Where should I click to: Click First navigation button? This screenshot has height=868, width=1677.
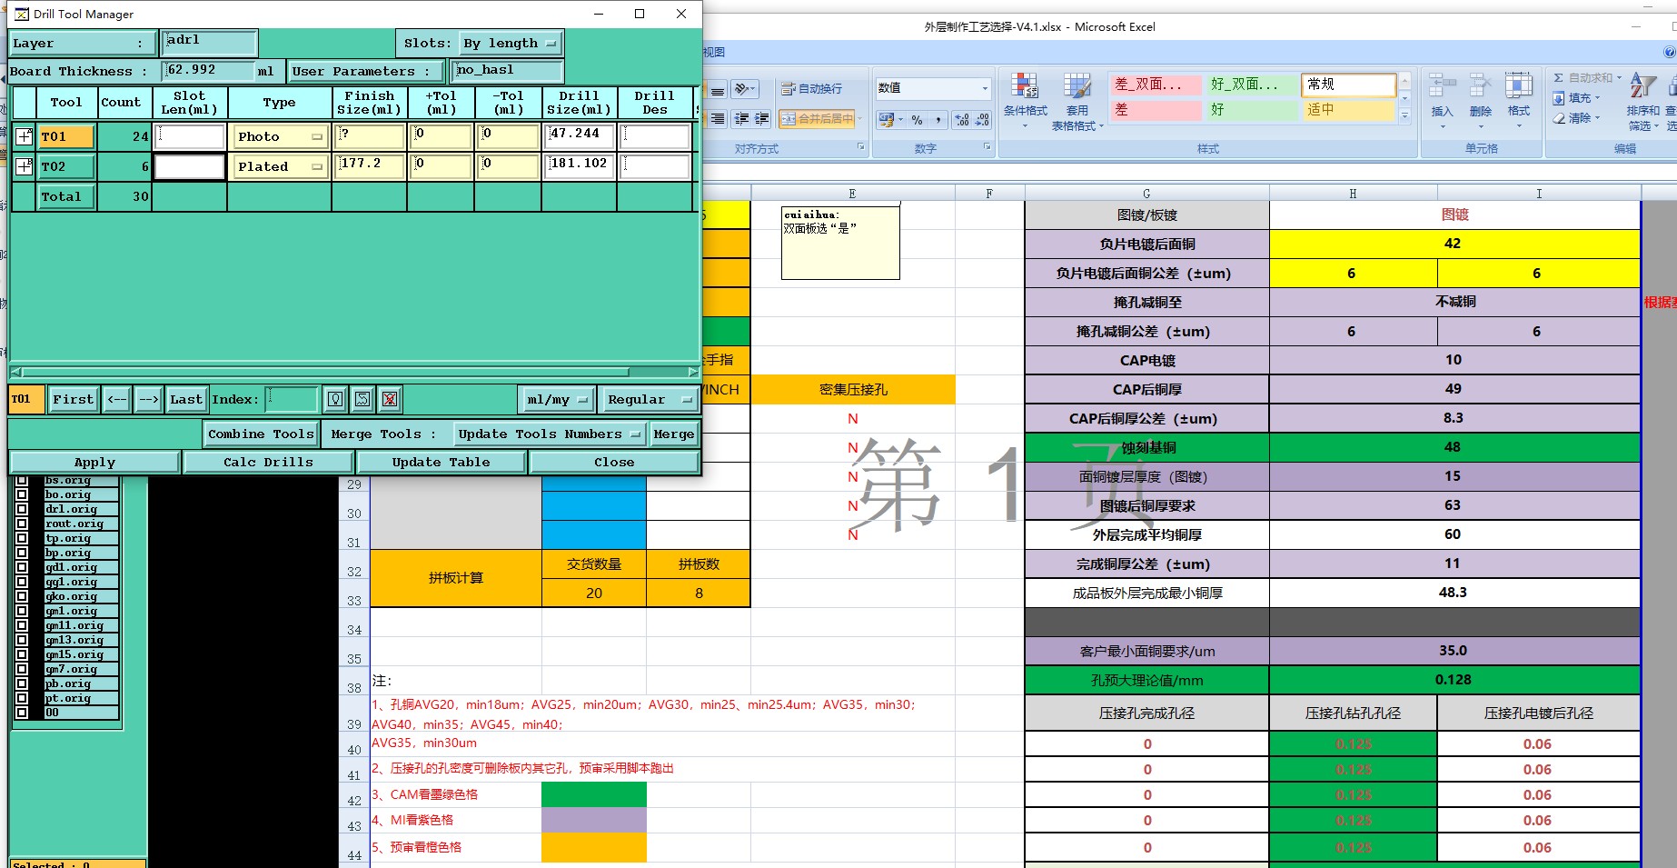tap(73, 399)
